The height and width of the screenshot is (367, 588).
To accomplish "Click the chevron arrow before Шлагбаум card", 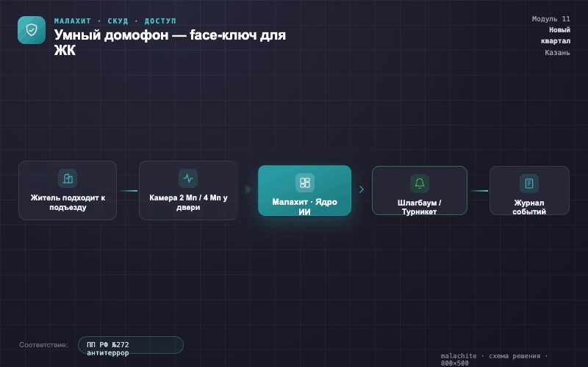I will (362, 189).
